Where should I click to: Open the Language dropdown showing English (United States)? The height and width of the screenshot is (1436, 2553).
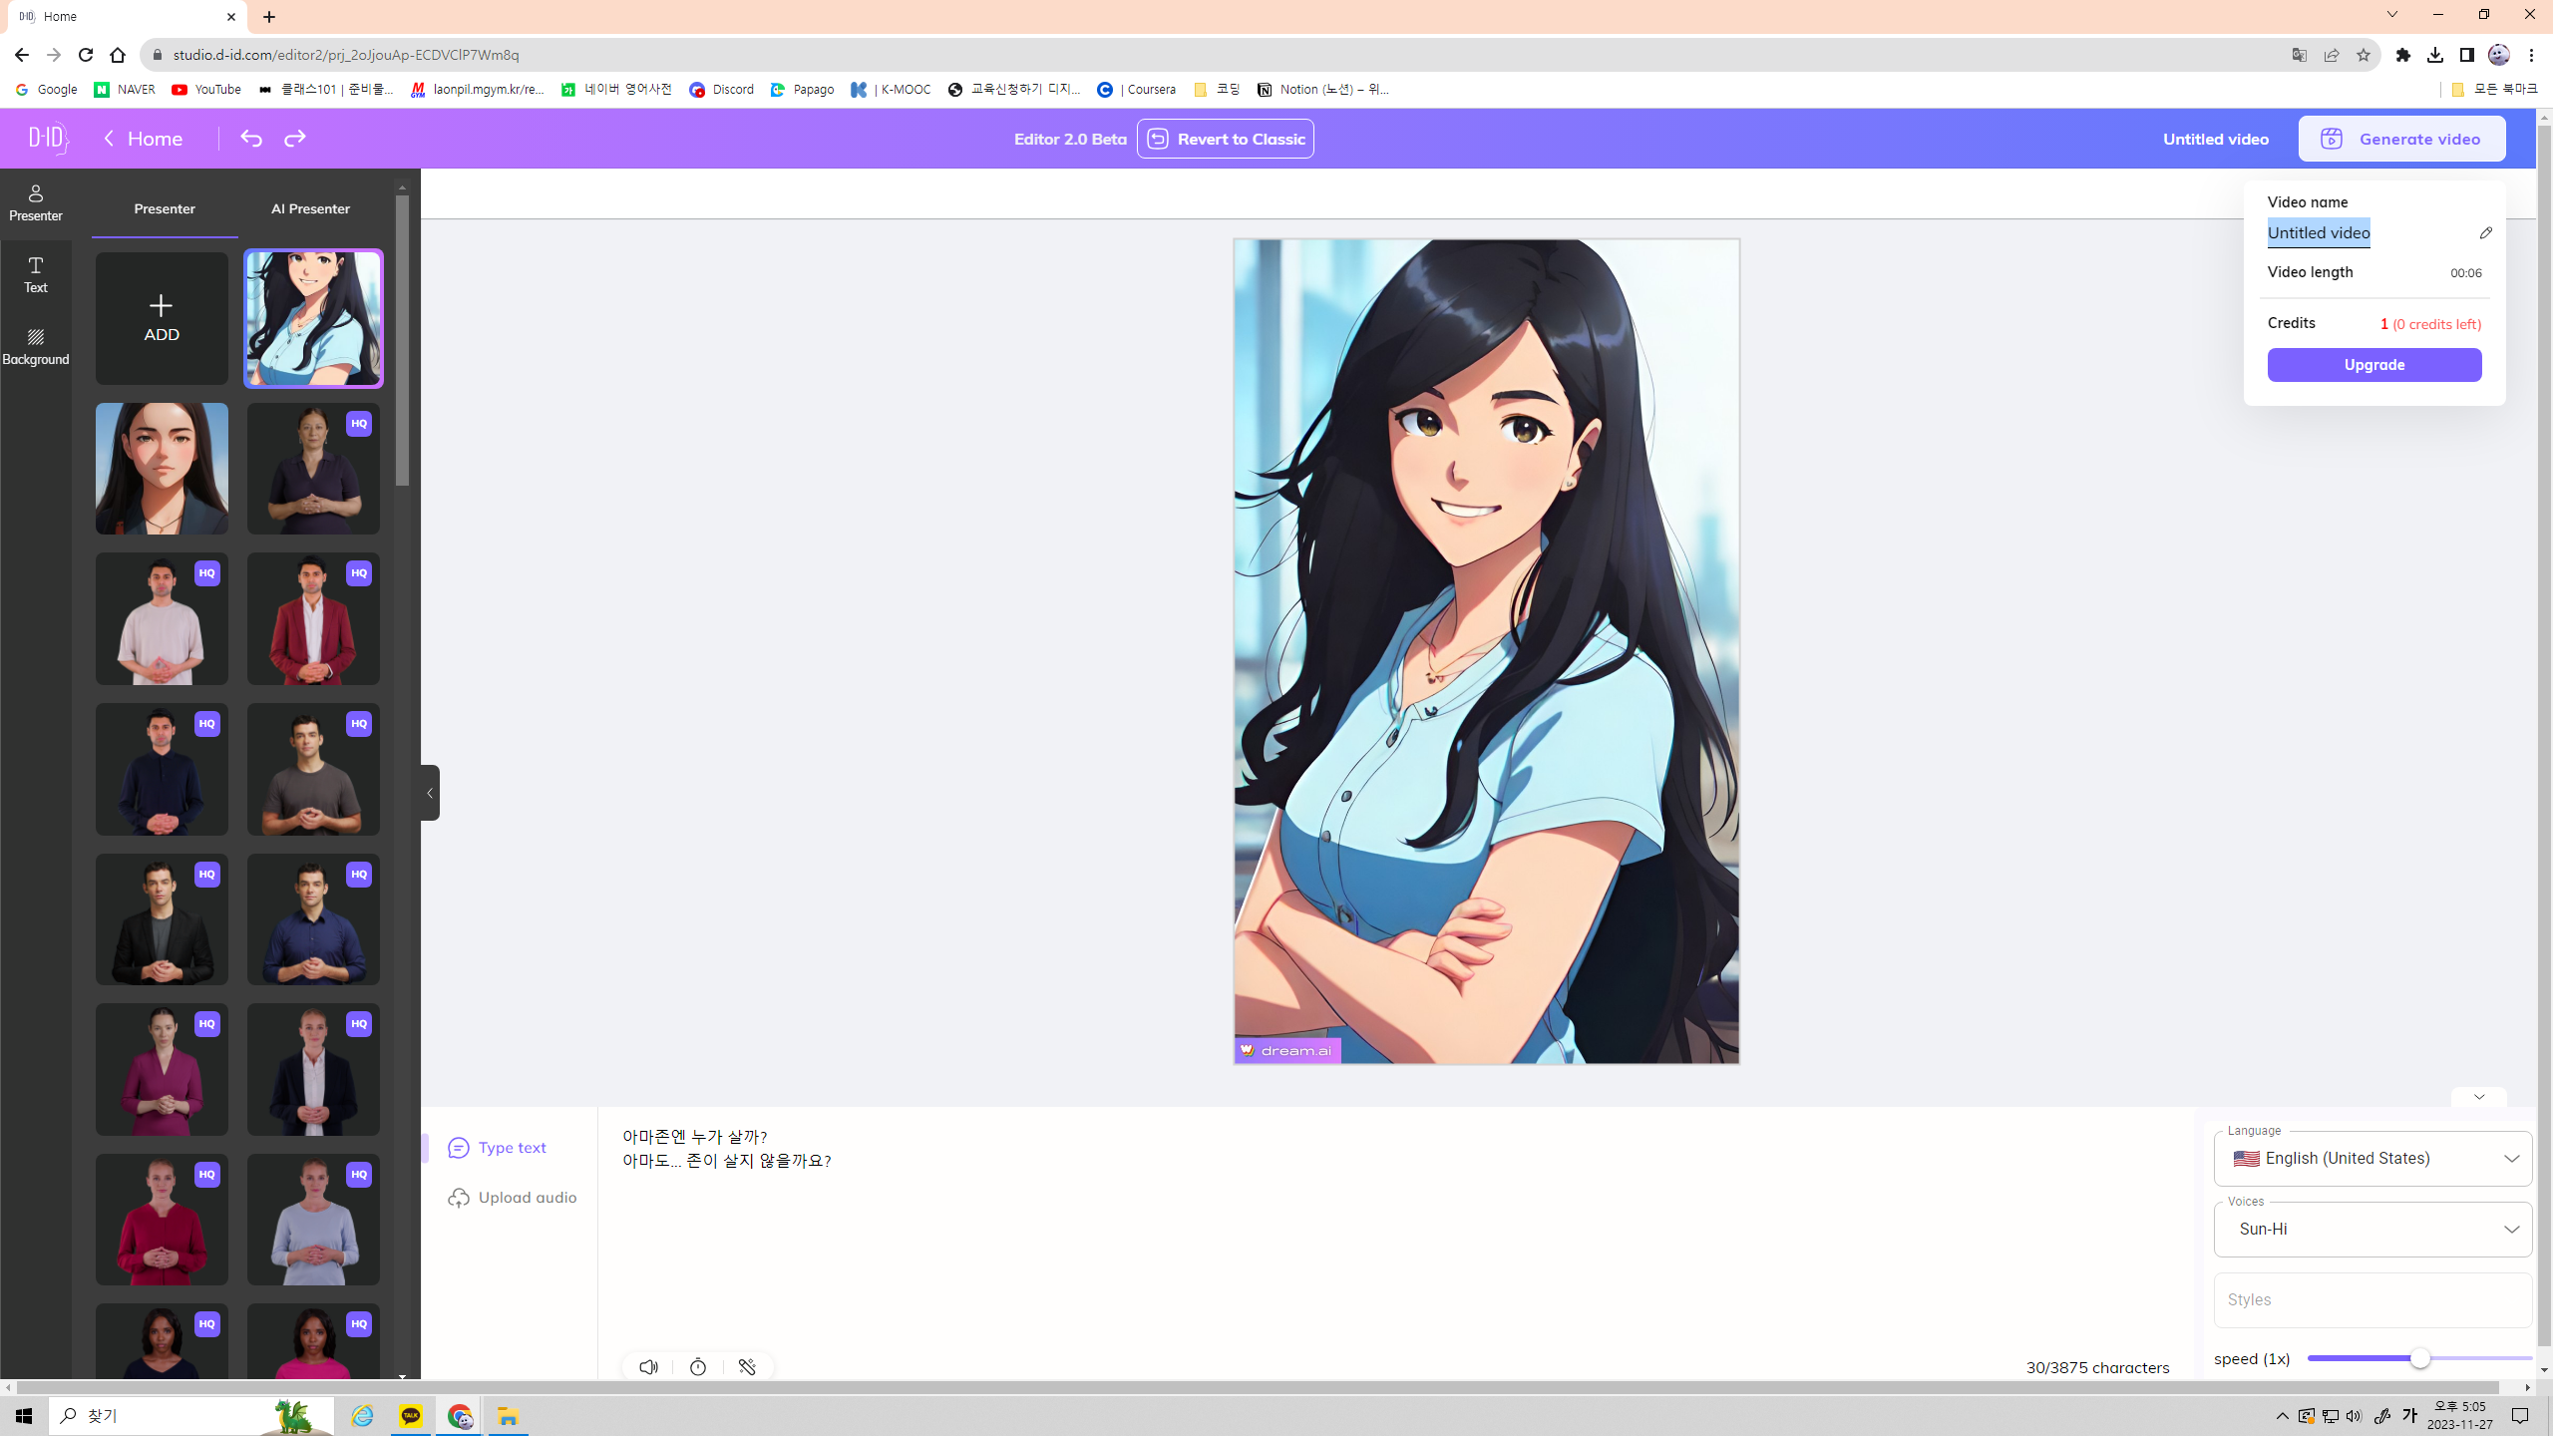[2372, 1159]
